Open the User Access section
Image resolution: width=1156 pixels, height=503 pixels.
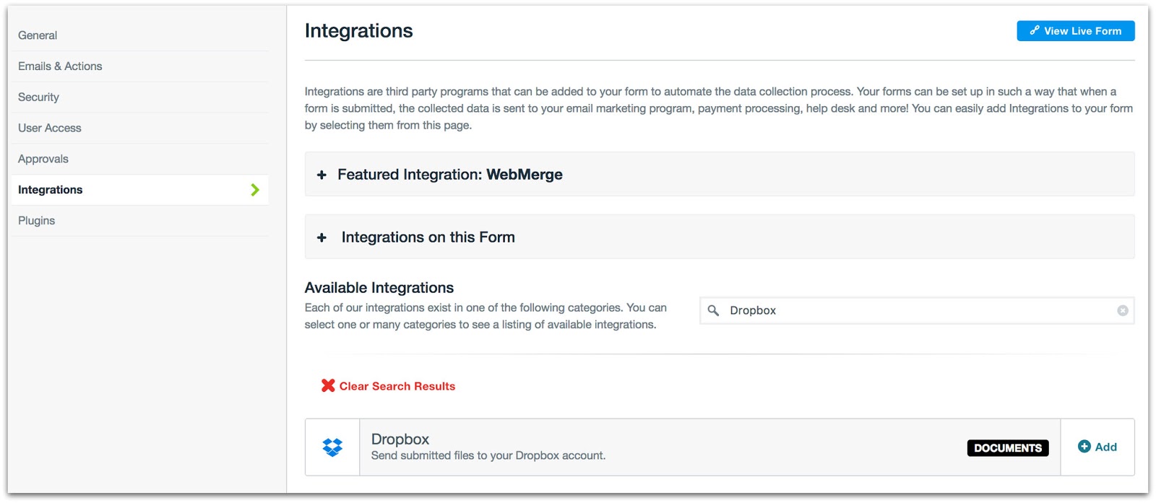(50, 128)
